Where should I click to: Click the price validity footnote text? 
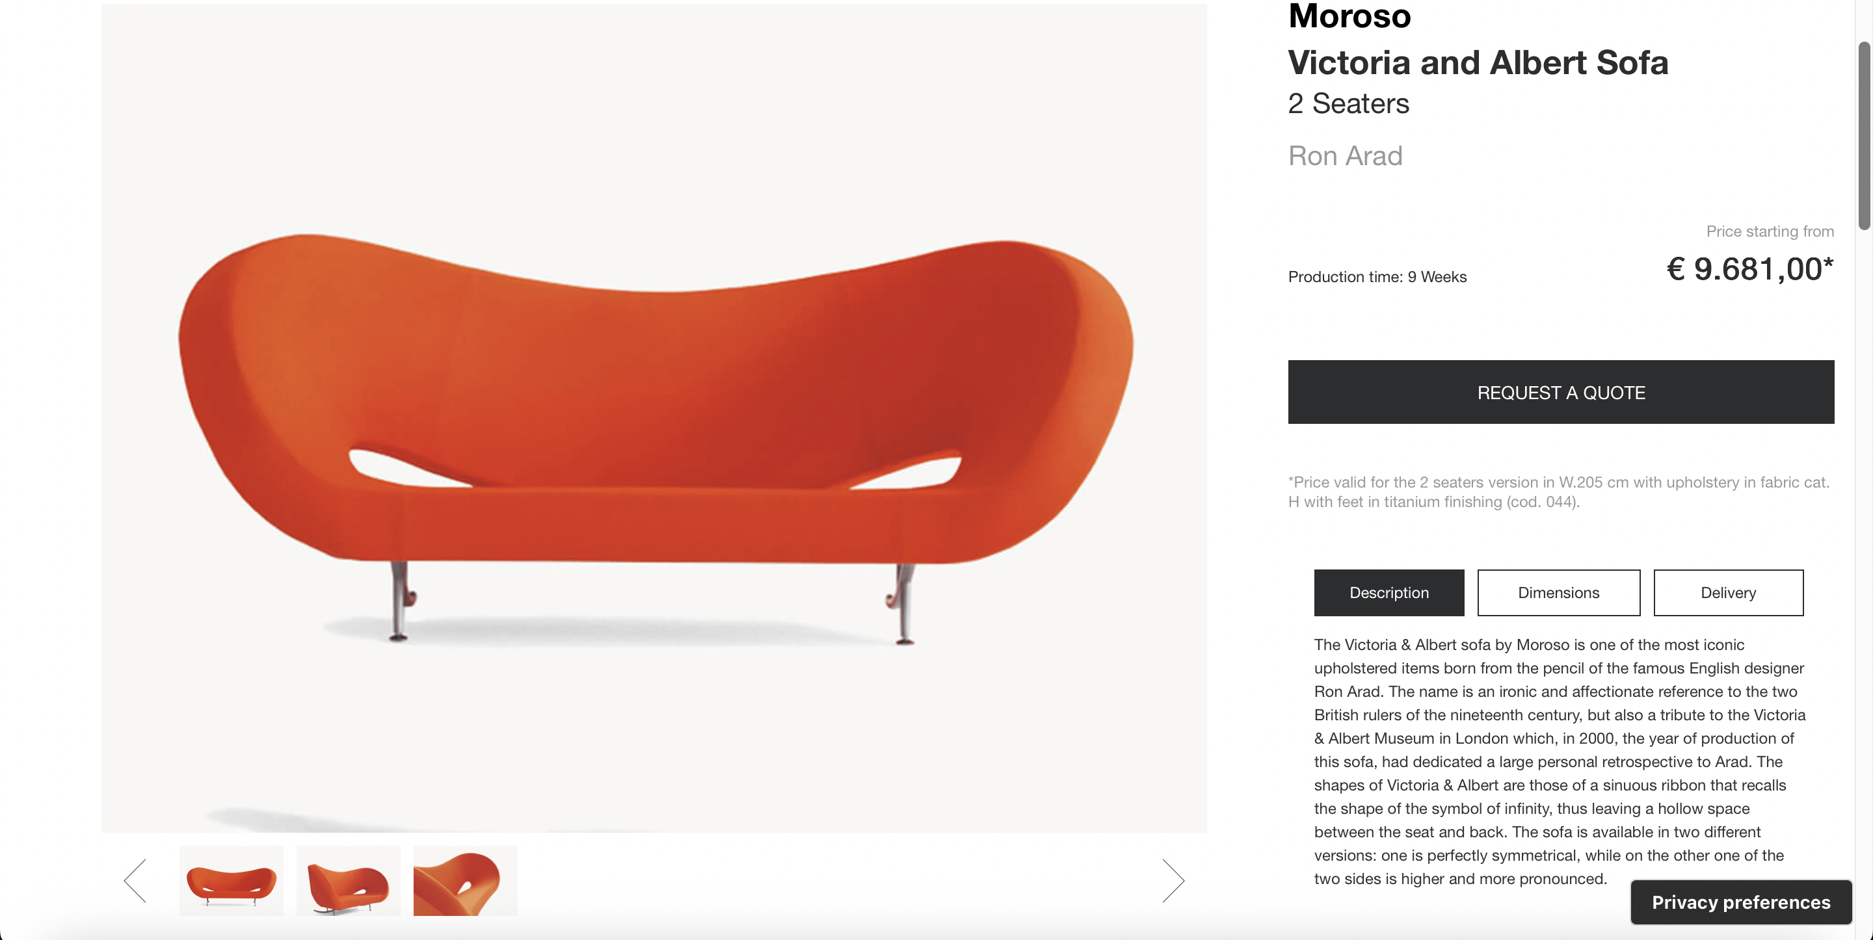1559,491
